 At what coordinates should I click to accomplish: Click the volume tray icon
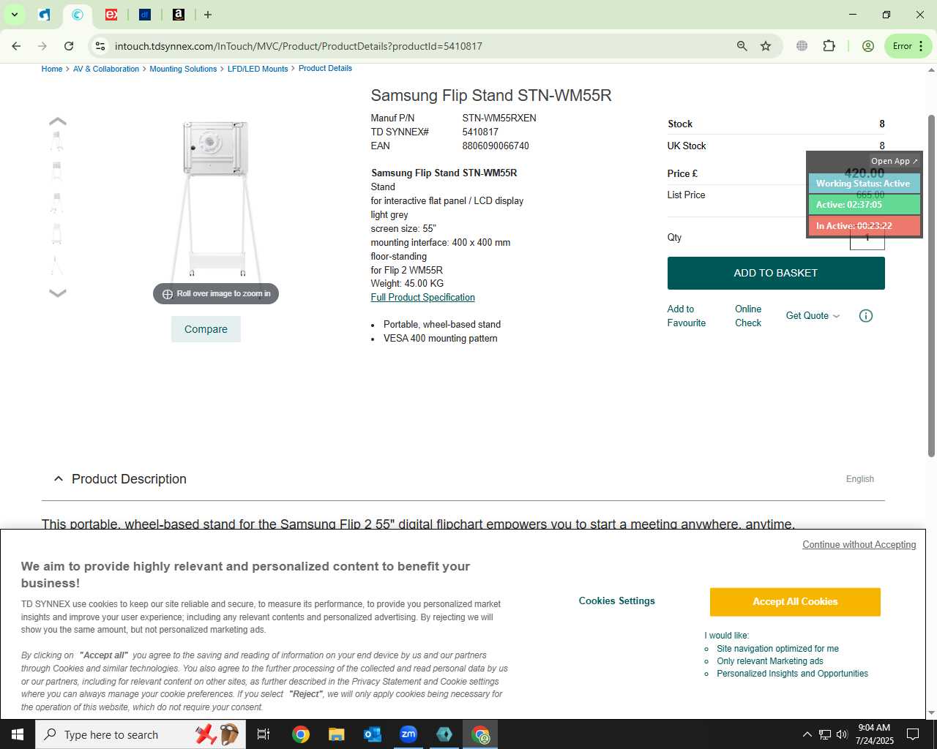pos(842,734)
